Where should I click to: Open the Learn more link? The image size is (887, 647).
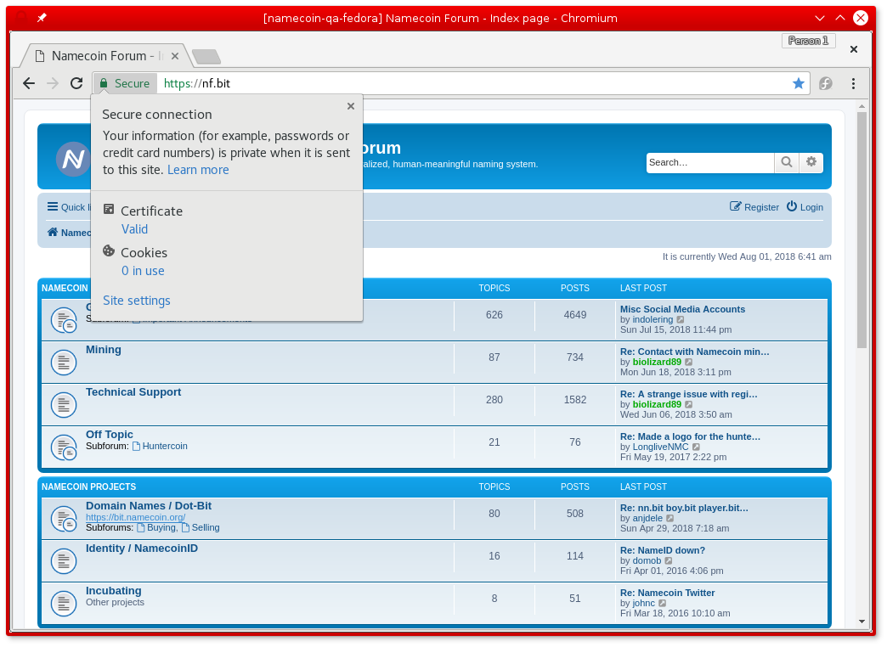(x=198, y=169)
